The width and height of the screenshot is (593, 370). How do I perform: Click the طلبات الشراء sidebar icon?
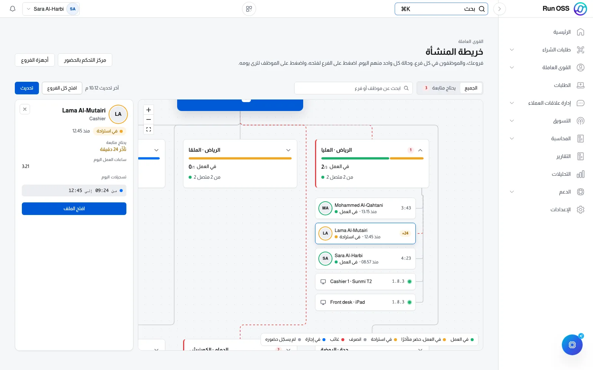pos(581,50)
